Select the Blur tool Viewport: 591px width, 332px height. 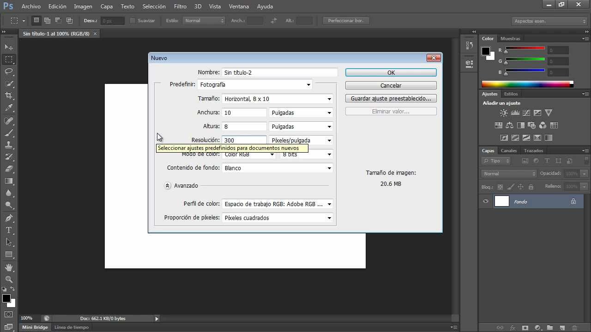(x=9, y=193)
